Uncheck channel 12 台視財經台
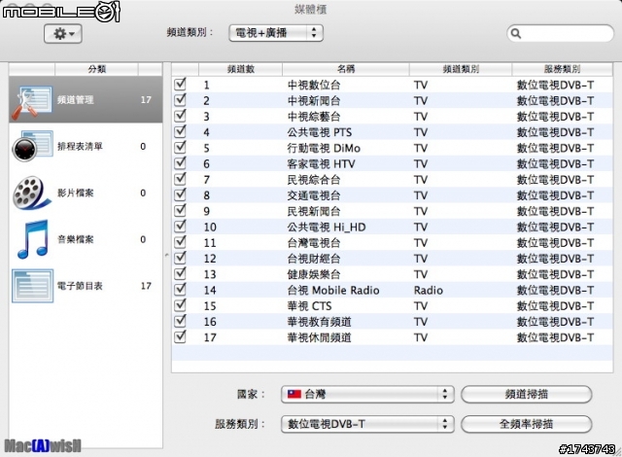The height and width of the screenshot is (457, 622). 180,259
